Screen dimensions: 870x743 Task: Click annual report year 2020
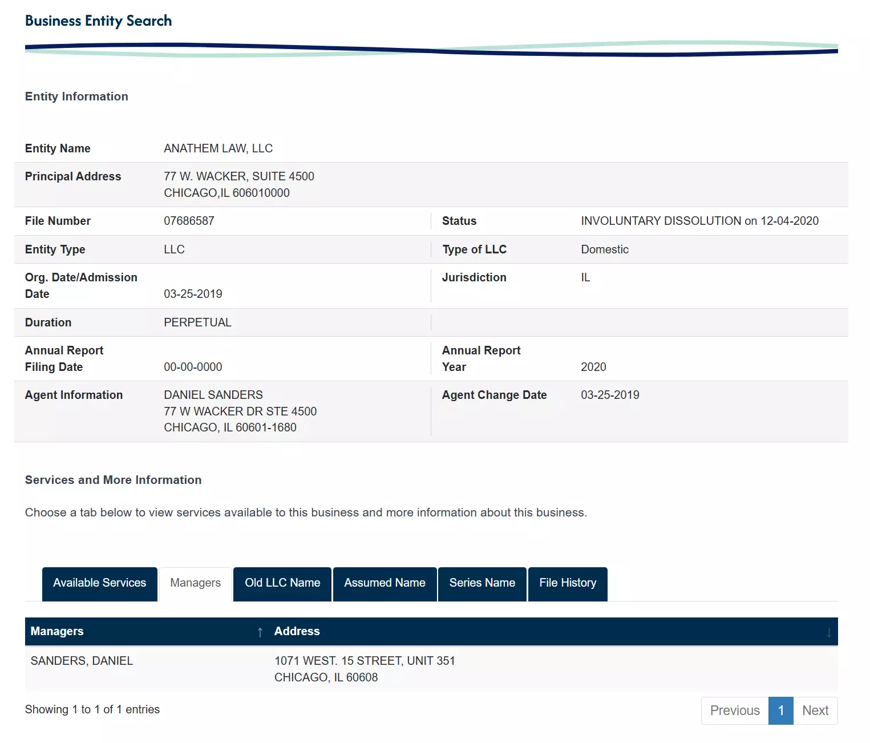pos(593,367)
